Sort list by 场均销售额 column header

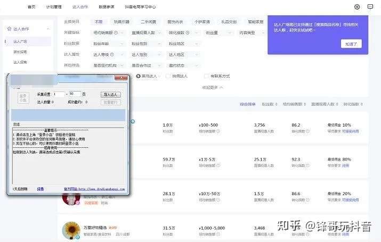point(294,104)
